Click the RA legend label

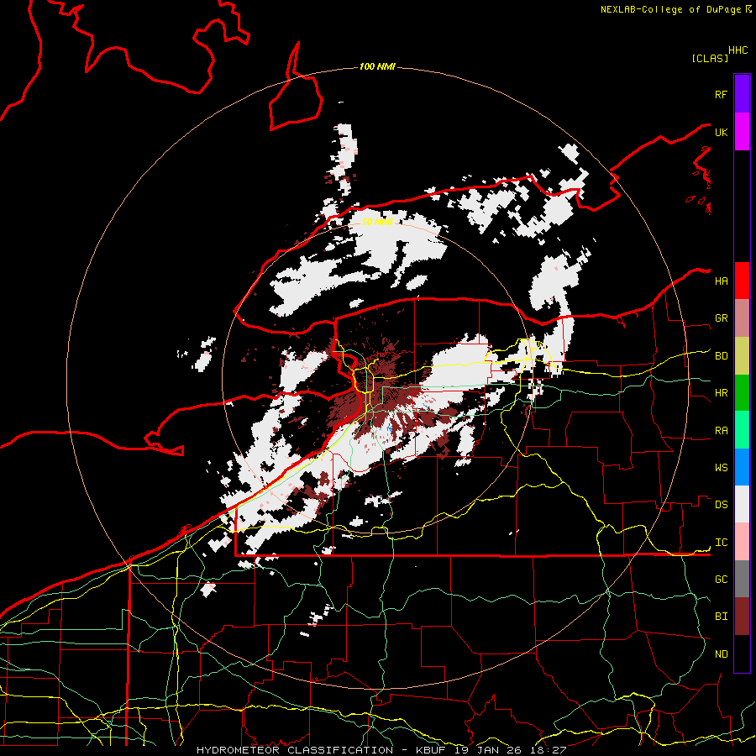721,431
